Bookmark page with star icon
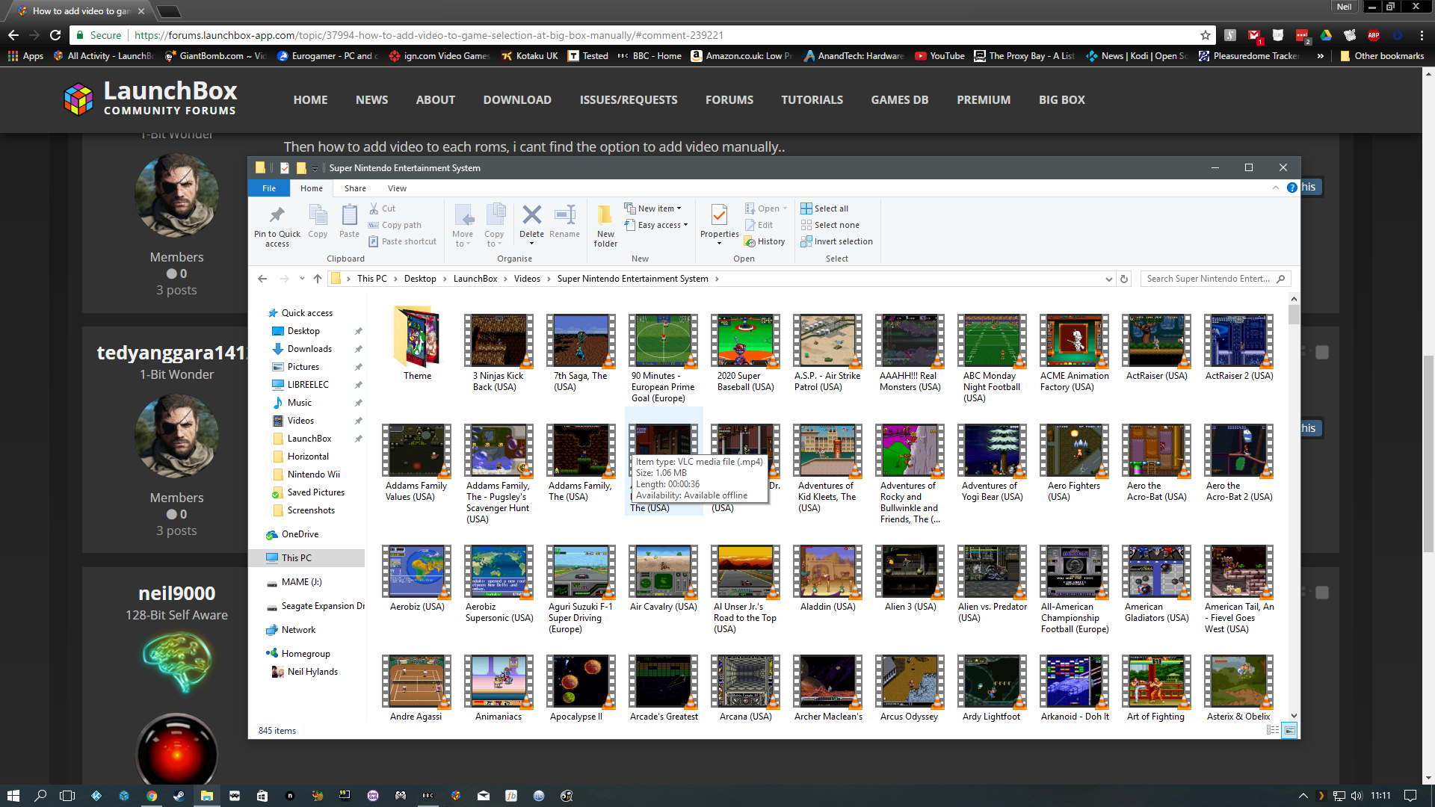Screen dimensions: 1435x807 pyautogui.click(x=1205, y=35)
